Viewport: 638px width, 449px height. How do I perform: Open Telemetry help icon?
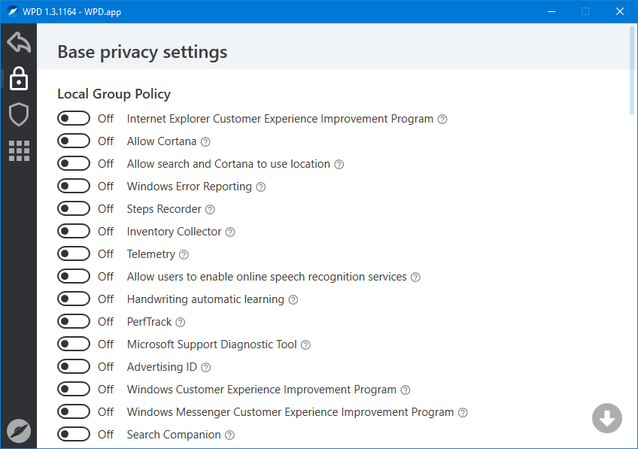pyautogui.click(x=184, y=255)
